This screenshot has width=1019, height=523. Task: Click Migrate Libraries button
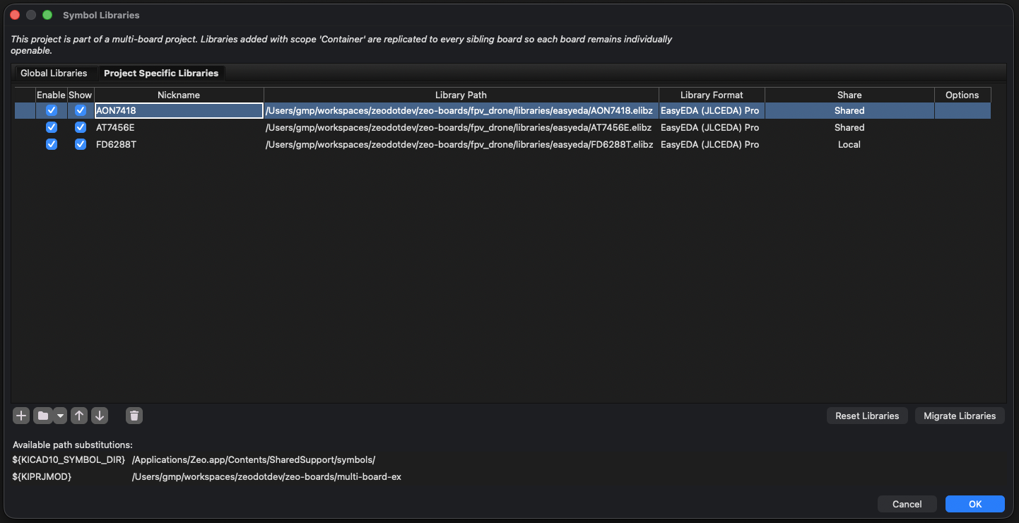coord(960,416)
